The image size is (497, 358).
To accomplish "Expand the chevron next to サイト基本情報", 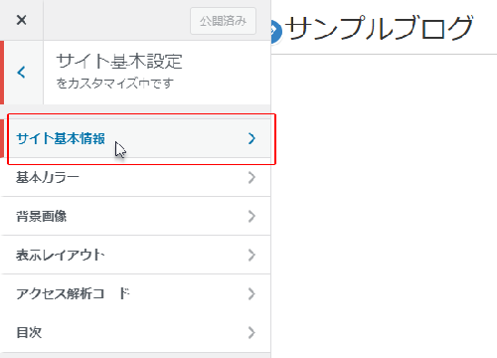I will coord(251,138).
